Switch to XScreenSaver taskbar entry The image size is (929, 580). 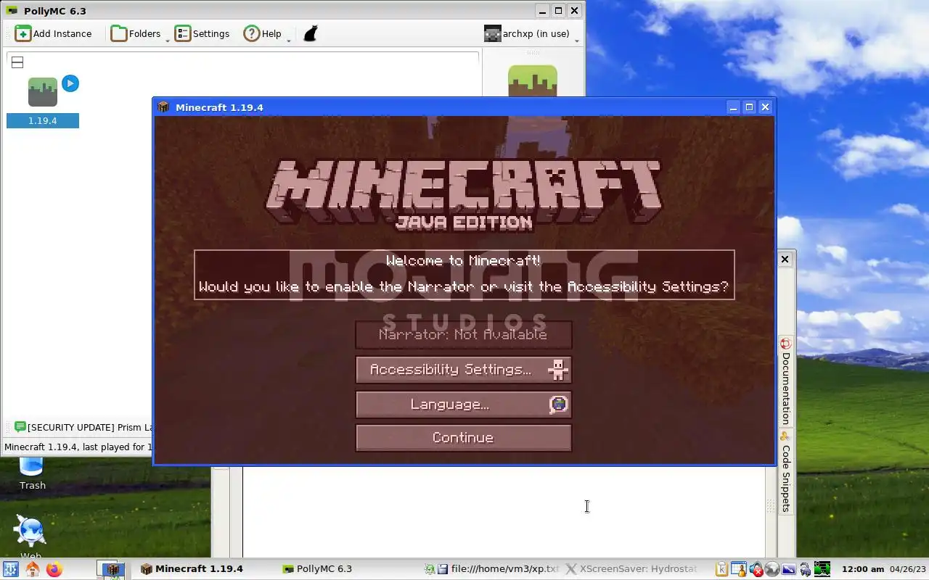click(x=631, y=569)
